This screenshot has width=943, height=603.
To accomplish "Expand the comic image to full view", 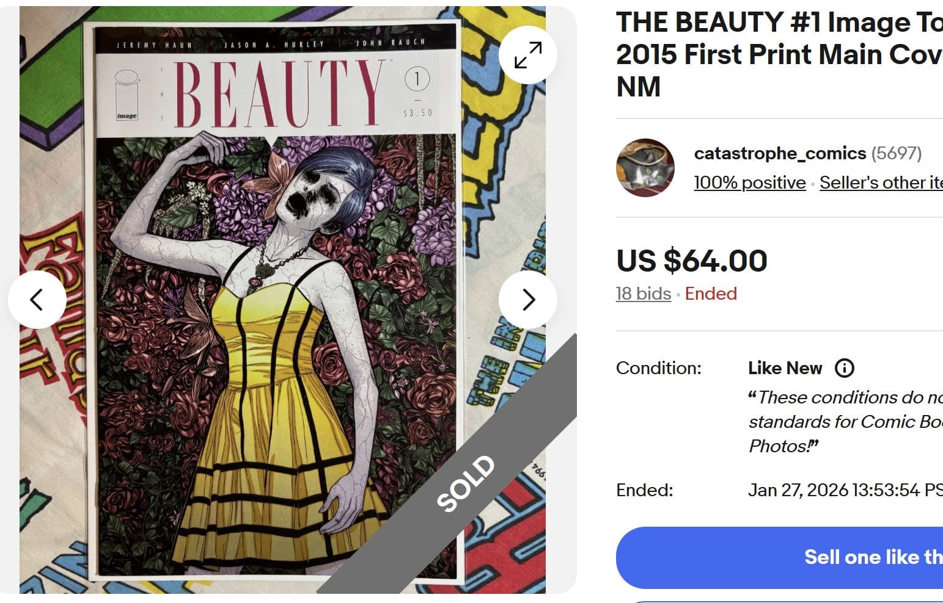I will 527,55.
